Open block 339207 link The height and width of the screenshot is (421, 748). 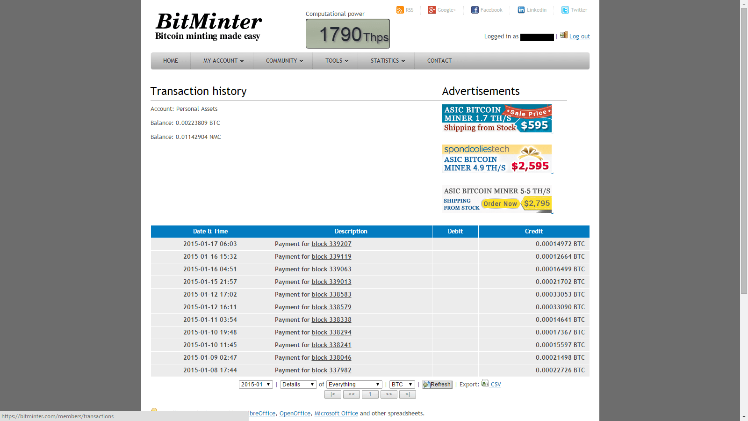tap(331, 244)
